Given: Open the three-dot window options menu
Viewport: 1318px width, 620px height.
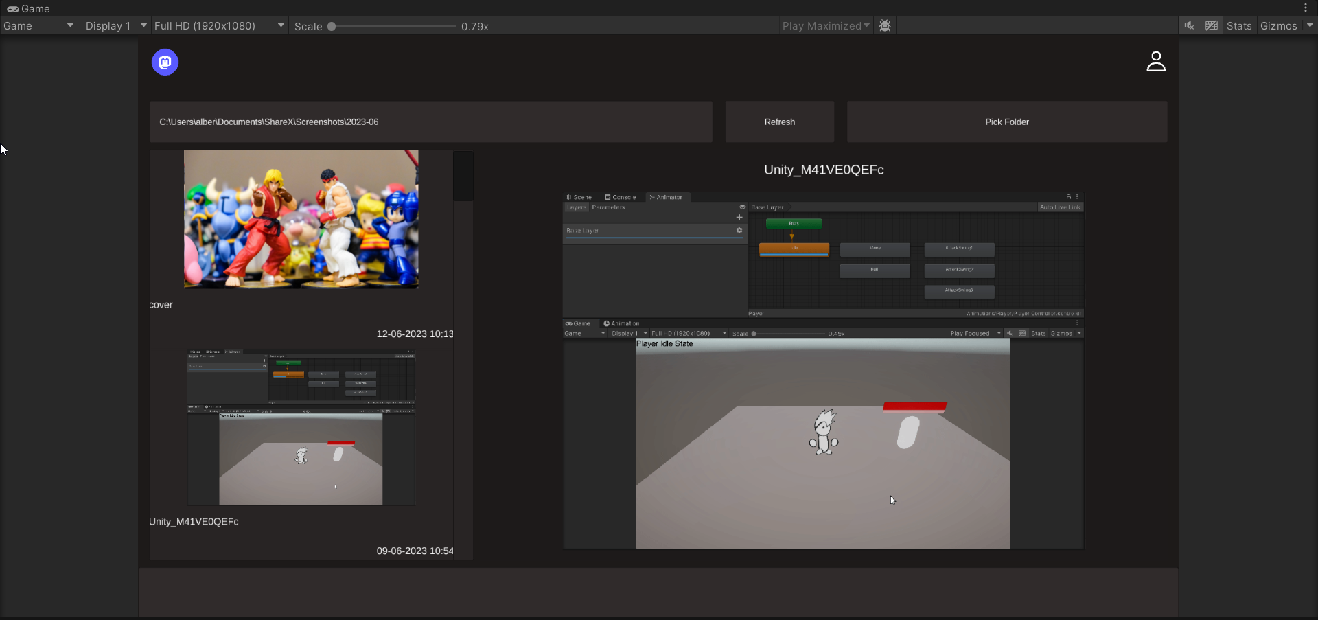Looking at the screenshot, I should pos(1306,8).
